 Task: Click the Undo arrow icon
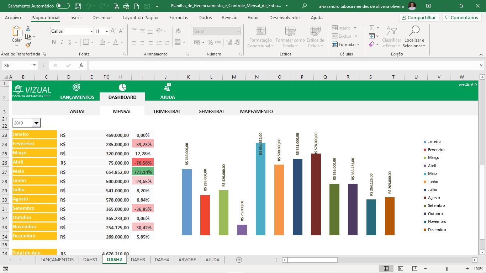[88, 6]
